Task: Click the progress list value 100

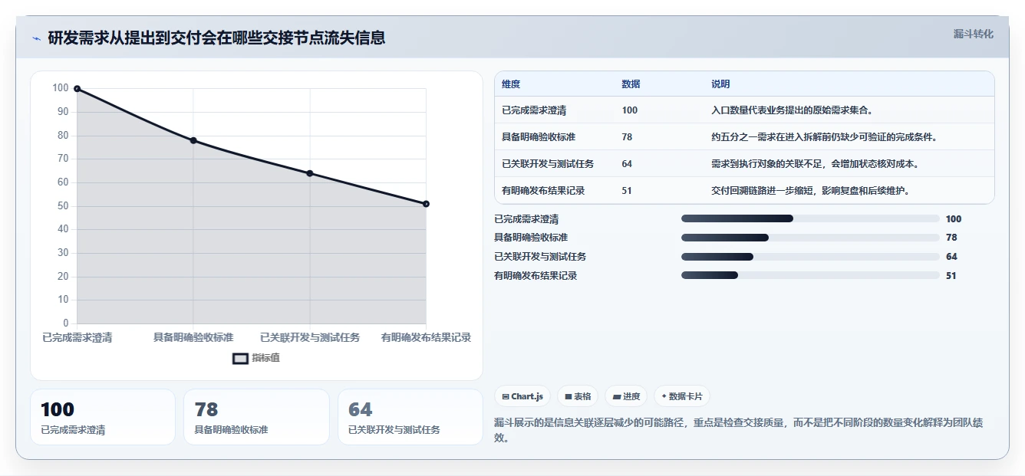Action: click(x=954, y=219)
